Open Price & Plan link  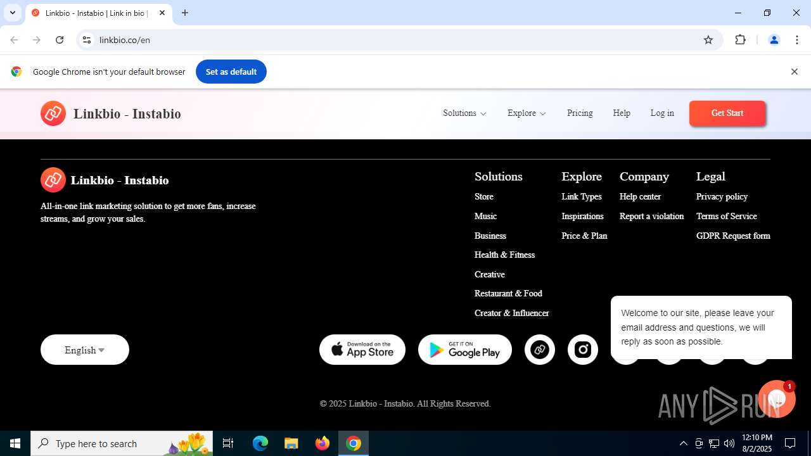(x=584, y=236)
